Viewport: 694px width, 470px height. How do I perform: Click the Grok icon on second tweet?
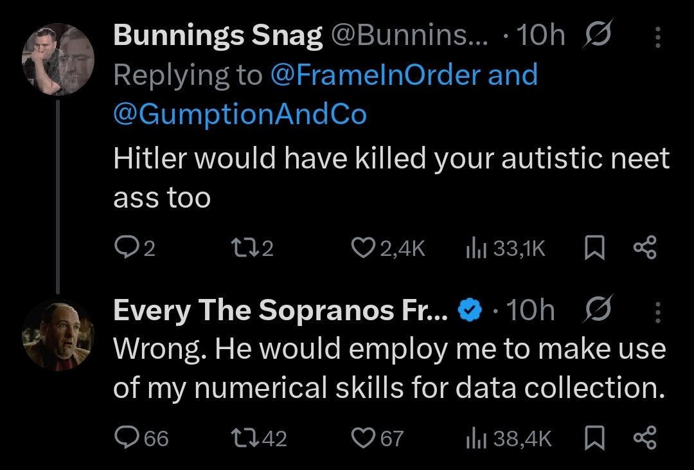(x=598, y=311)
